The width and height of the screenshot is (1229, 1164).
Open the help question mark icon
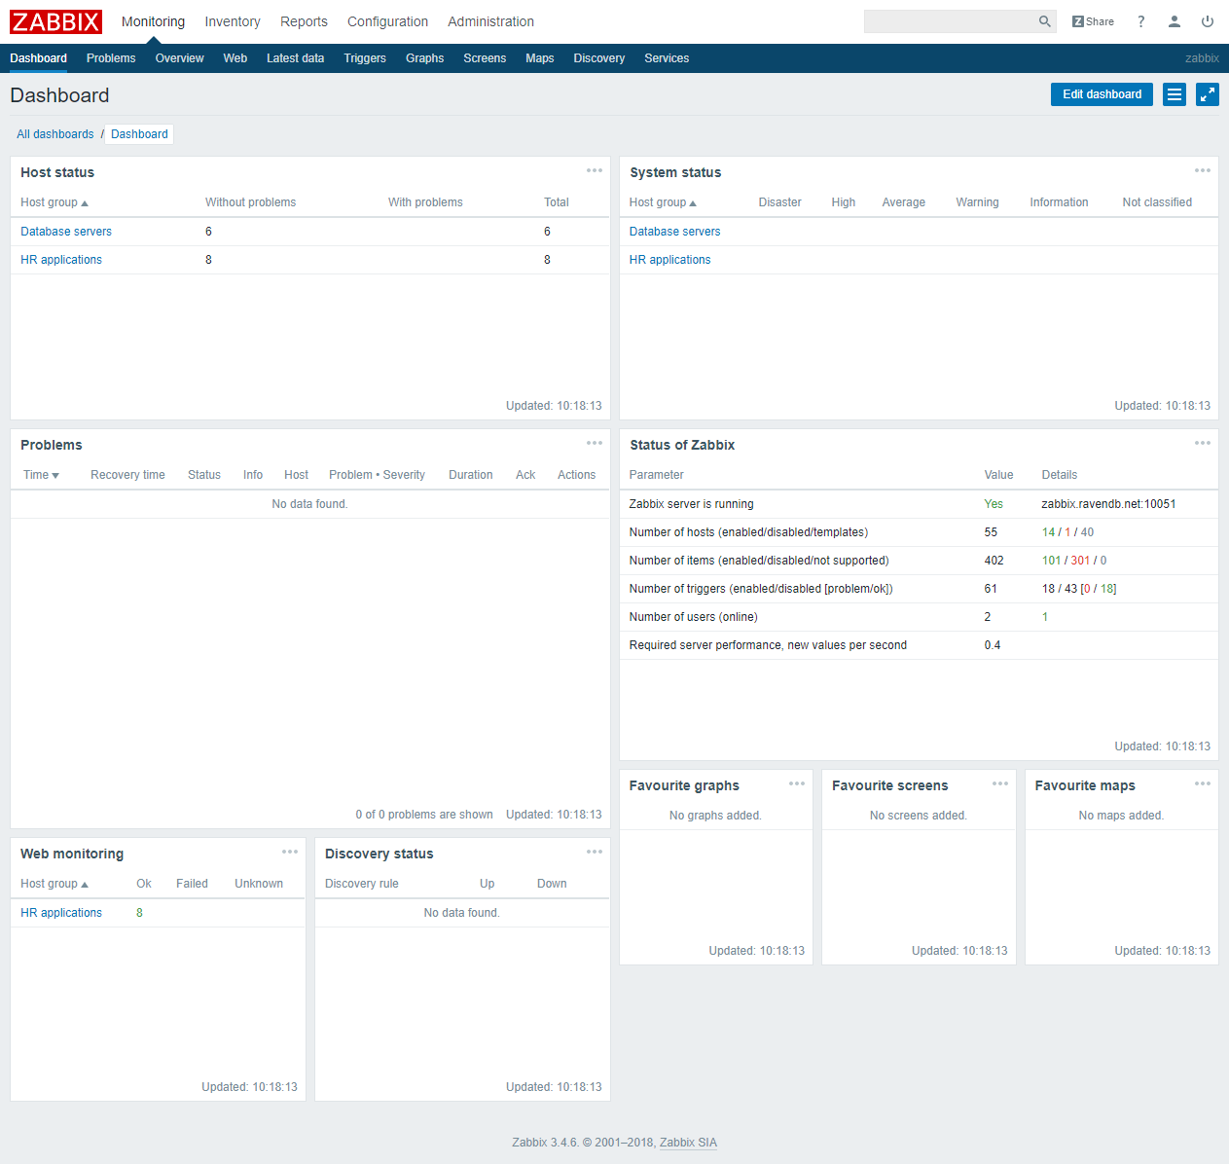(1141, 21)
